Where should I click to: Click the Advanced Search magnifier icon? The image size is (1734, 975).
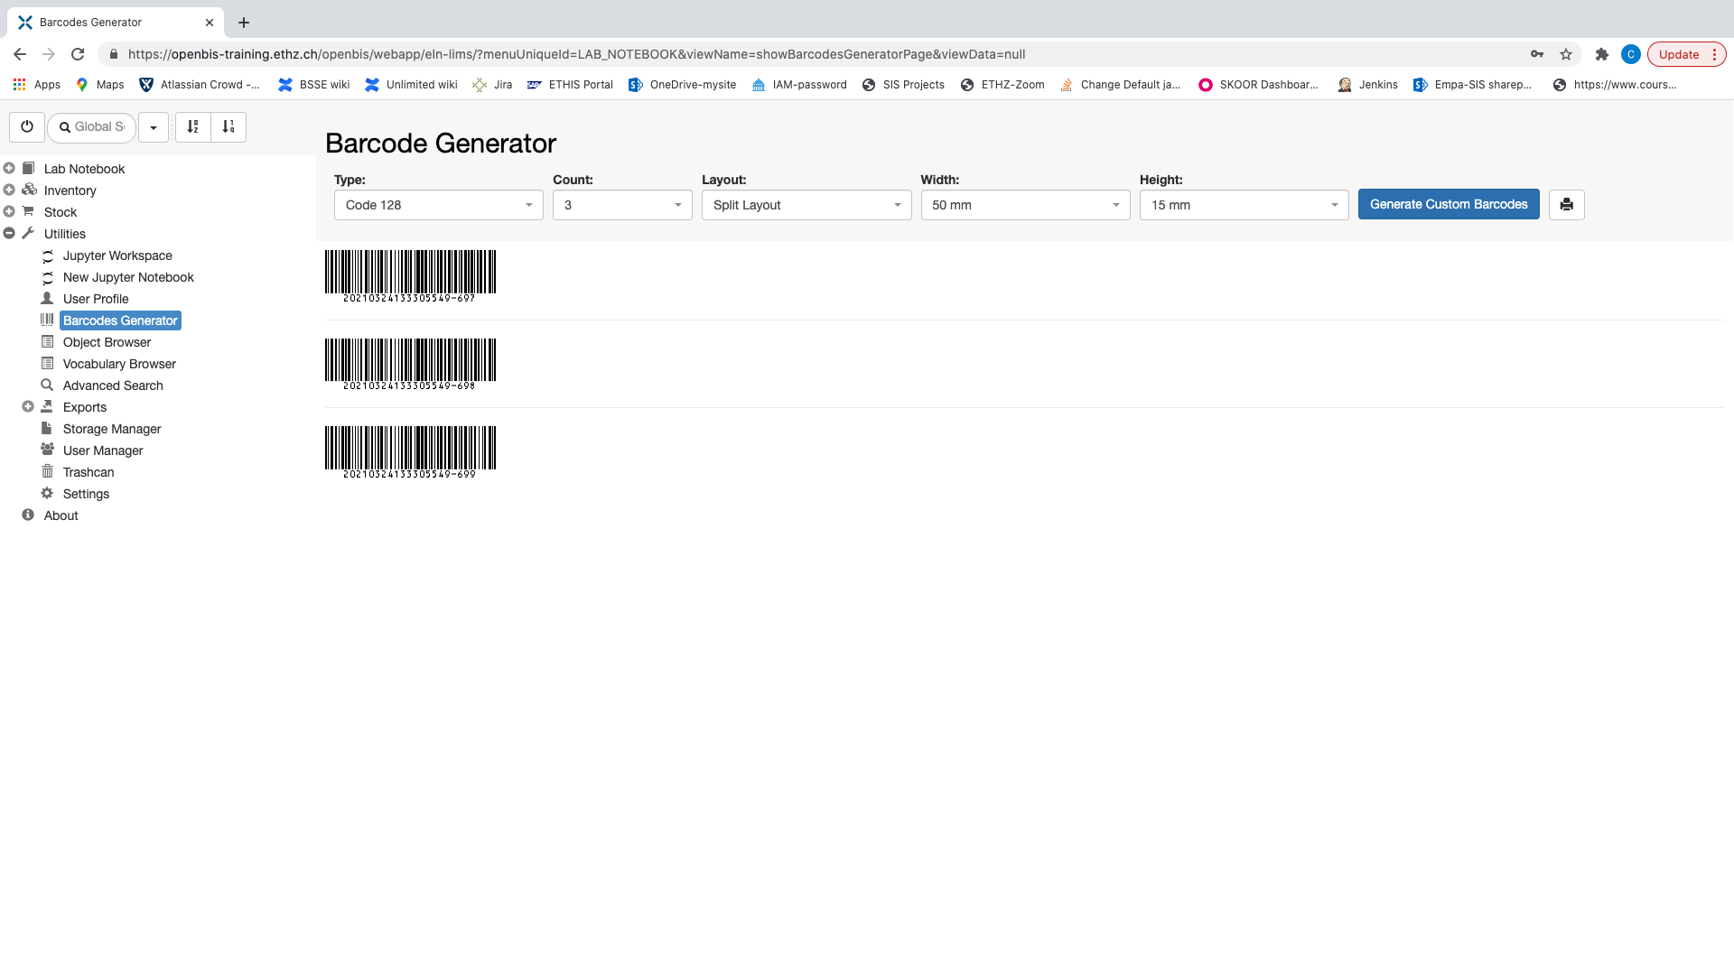click(x=47, y=385)
